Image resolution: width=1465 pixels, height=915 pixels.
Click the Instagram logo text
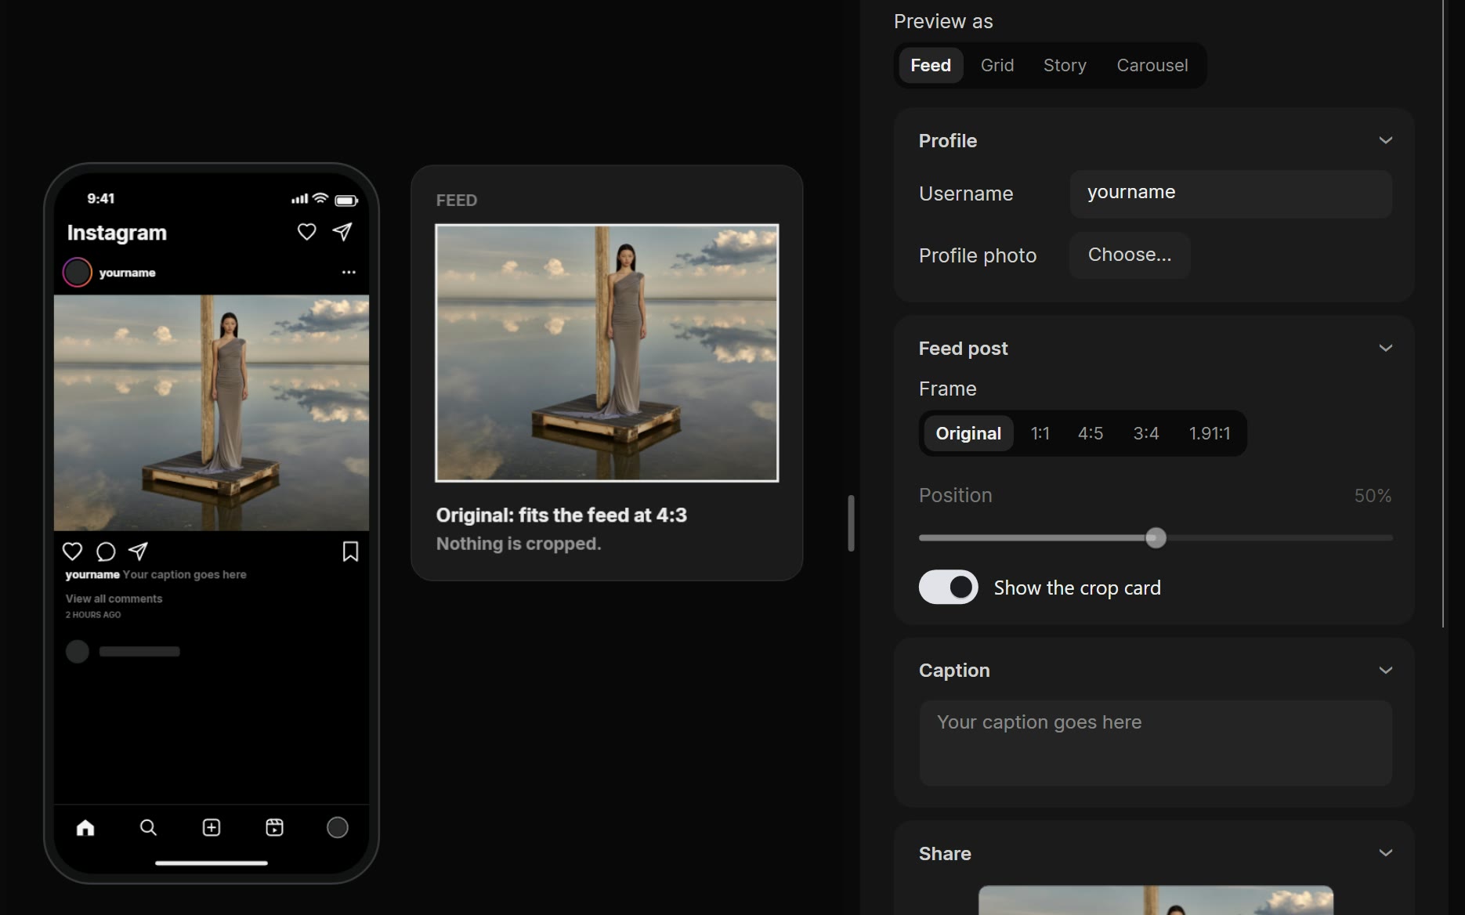117,233
